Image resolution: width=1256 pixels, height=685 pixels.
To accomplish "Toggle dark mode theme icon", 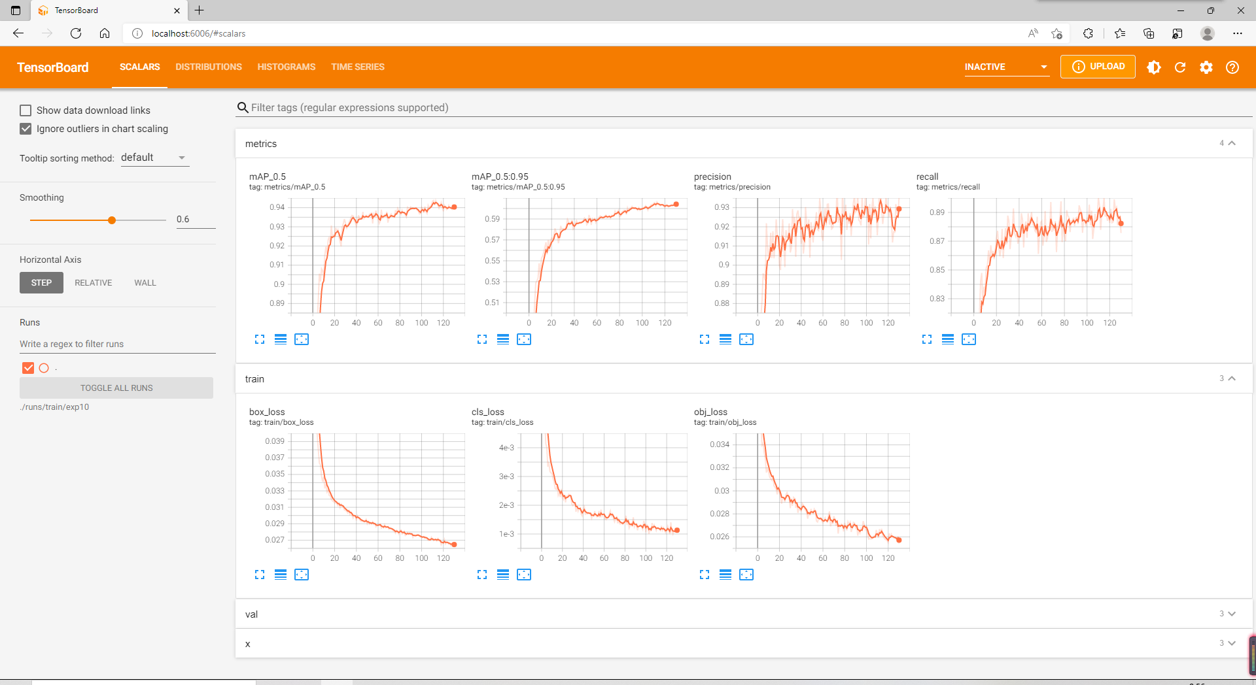I will pyautogui.click(x=1154, y=67).
